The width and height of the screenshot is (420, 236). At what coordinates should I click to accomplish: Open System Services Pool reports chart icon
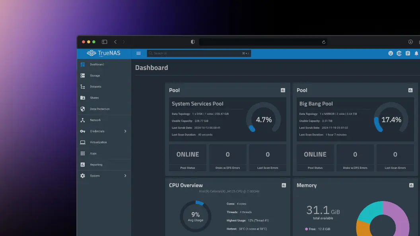283,90
